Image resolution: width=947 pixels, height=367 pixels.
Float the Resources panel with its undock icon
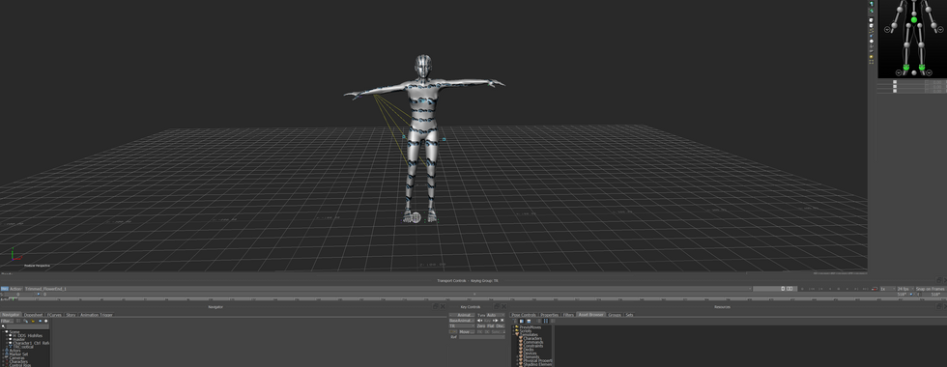click(x=938, y=307)
